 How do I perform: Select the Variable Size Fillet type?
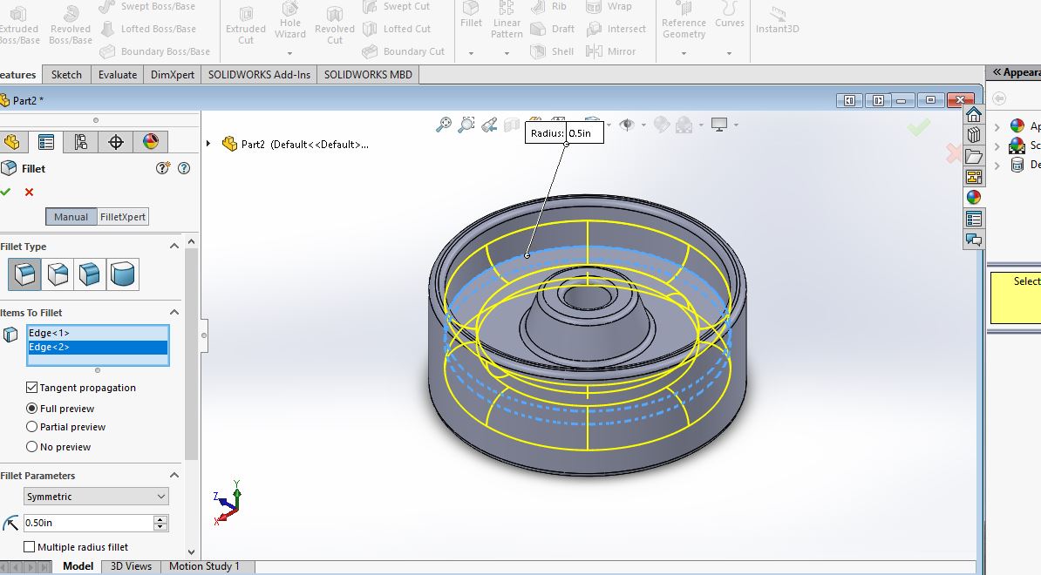(x=57, y=274)
